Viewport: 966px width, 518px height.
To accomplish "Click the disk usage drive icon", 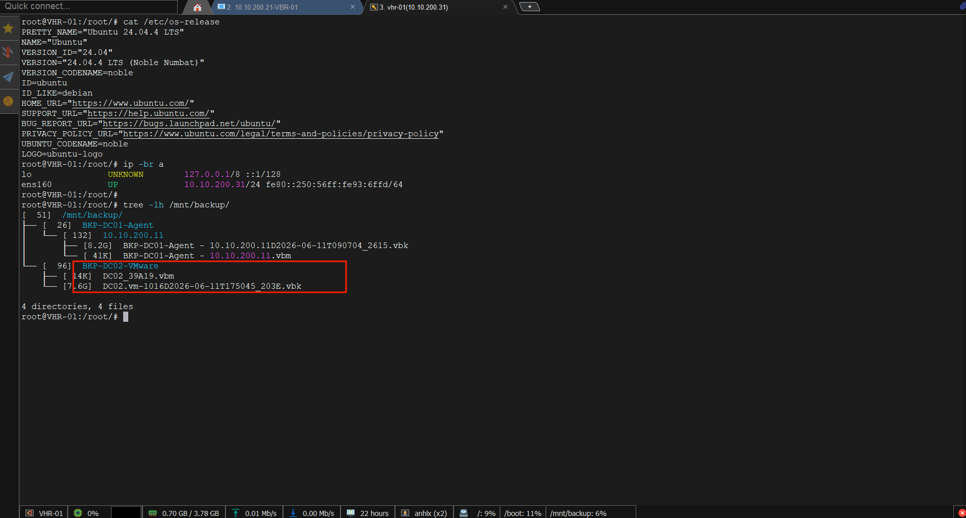I will coord(464,513).
